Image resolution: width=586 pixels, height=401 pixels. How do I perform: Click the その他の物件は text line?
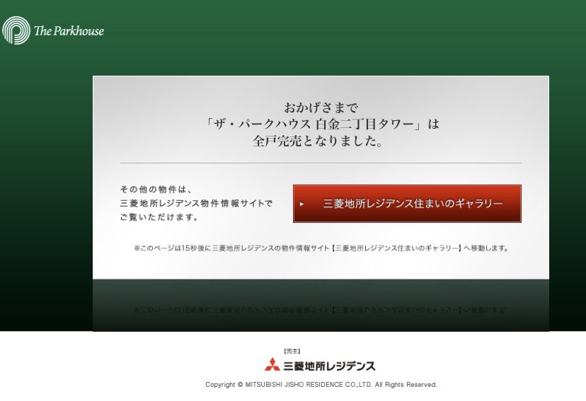tap(156, 190)
